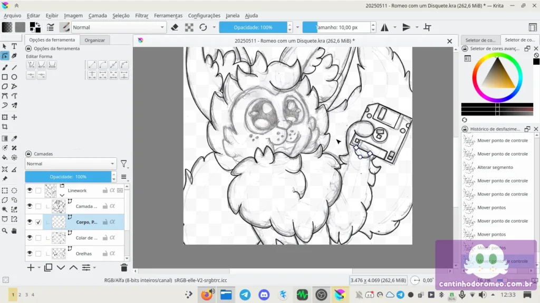
Task: Open the brush editor settings icon
Action: (x=50, y=27)
